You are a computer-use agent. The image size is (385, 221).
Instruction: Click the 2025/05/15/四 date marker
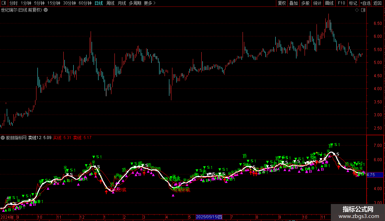(209, 217)
